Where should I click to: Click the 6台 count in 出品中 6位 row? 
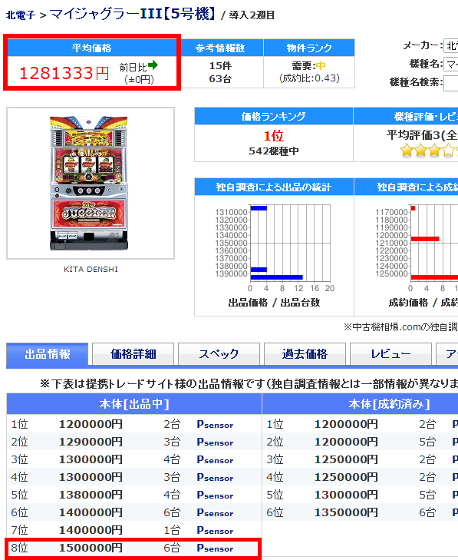172,512
